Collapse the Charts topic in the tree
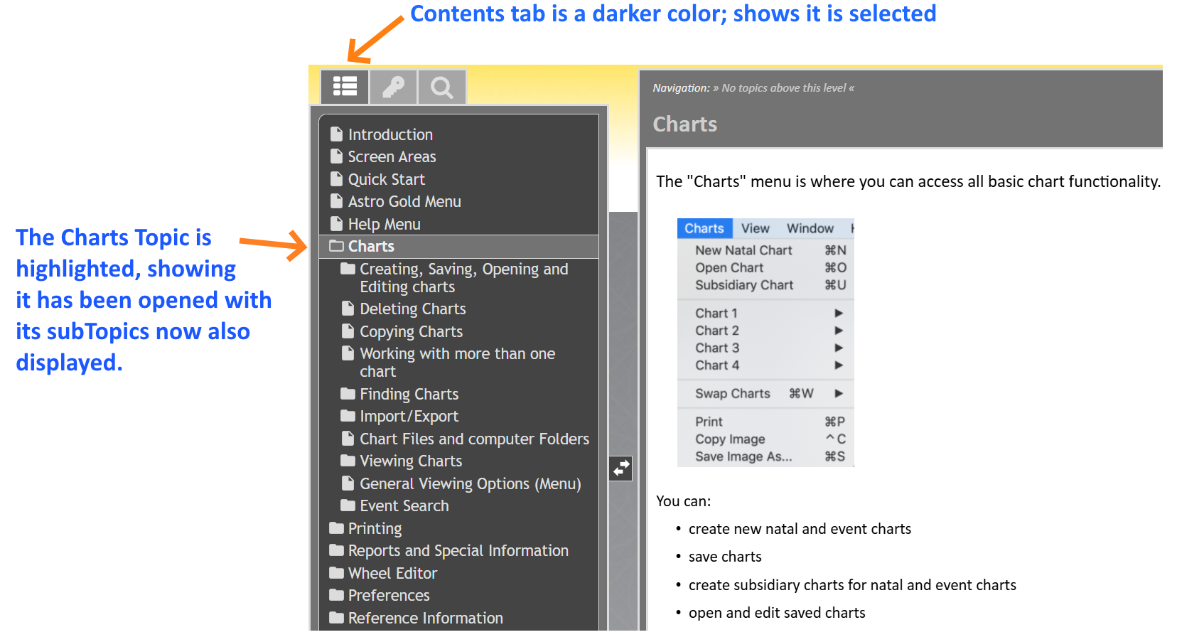1177x642 pixels. point(370,245)
